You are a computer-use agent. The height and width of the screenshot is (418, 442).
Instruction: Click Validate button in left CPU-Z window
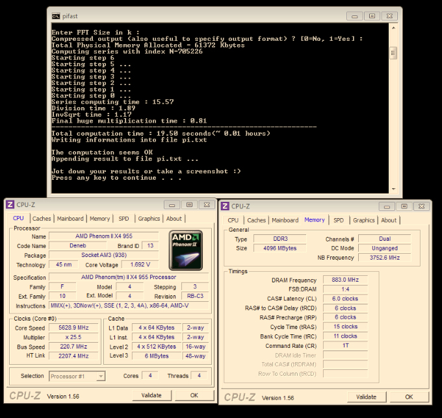[151, 395]
